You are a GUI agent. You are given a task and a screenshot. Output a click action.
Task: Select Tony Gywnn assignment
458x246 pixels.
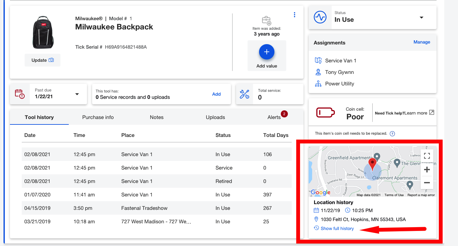339,72
